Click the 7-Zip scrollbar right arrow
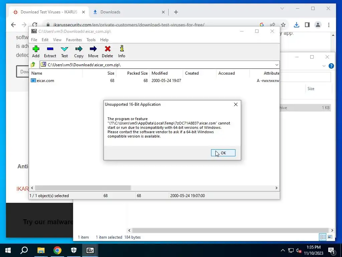Screen dimensions: 342x257 click(276, 188)
